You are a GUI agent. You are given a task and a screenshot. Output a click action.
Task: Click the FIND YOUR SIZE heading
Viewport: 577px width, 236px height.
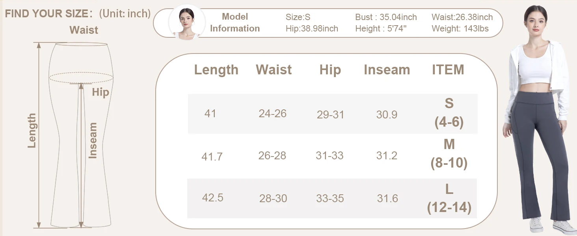pos(46,13)
